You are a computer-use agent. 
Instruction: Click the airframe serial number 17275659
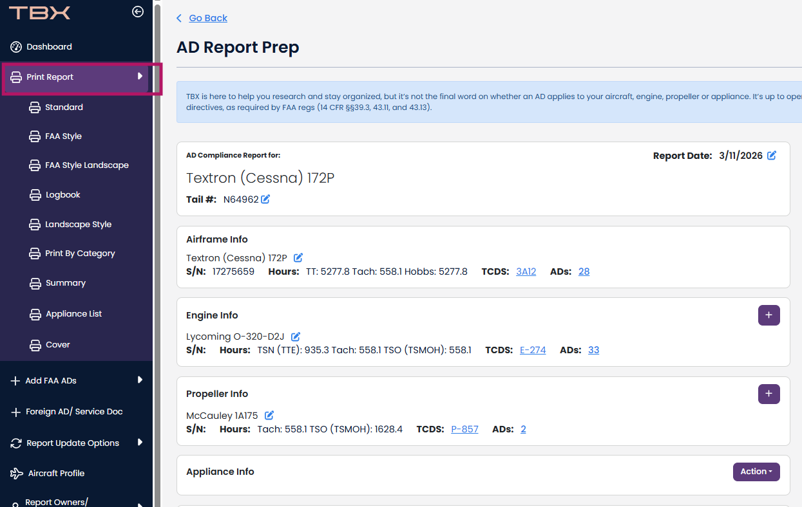coord(233,272)
